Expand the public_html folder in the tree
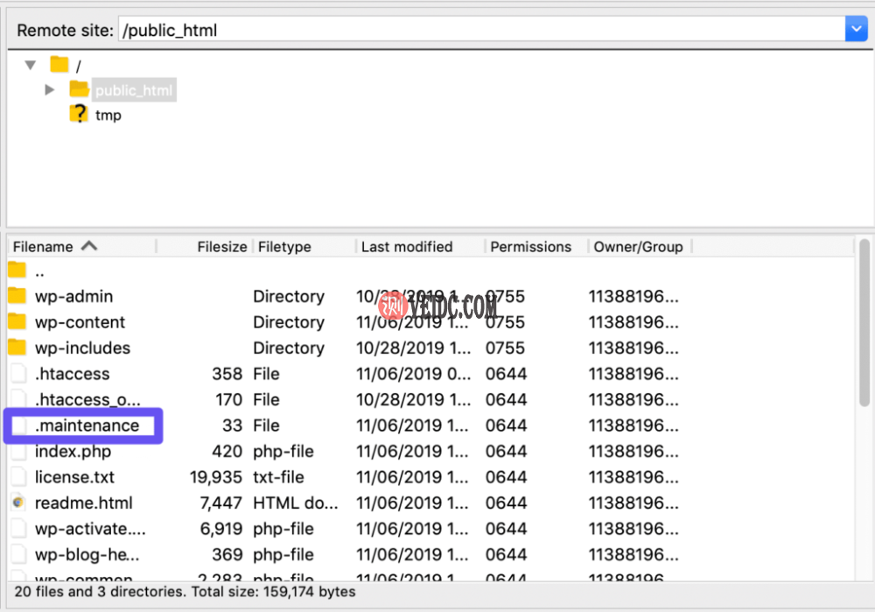This screenshot has height=612, width=875. (49, 89)
